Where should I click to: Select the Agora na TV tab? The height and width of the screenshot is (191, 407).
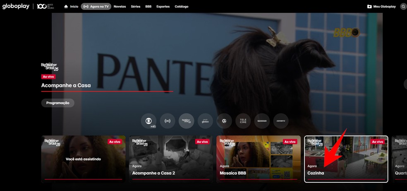click(96, 7)
